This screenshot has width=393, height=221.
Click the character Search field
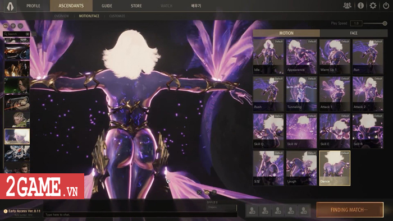pyautogui.click(x=16, y=34)
